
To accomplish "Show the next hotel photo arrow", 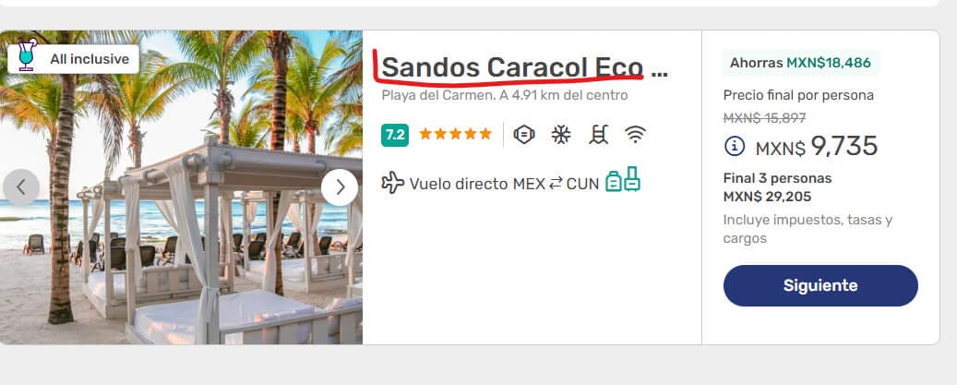I will pos(340,187).
